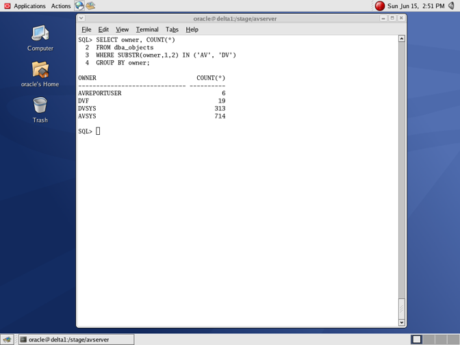Open the Trash desktop icon
The height and width of the screenshot is (345, 460).
pos(40,110)
